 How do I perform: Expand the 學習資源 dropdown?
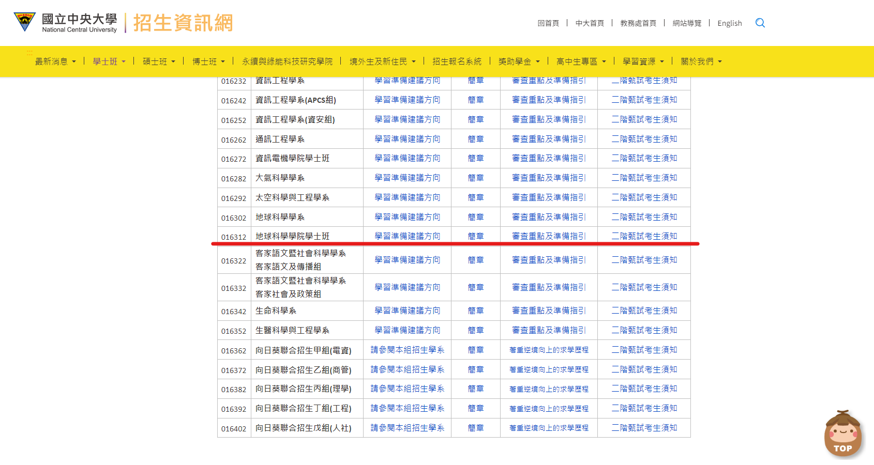coord(641,61)
